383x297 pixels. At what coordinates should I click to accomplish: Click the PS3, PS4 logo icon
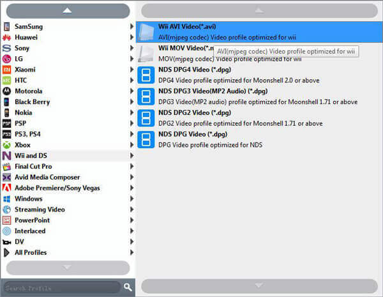(x=6, y=134)
